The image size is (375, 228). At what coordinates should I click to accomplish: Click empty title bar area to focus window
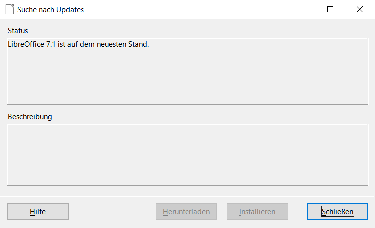click(189, 9)
